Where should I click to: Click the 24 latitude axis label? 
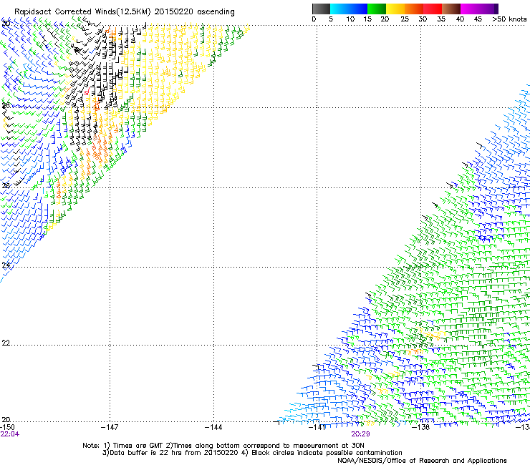click(6, 265)
